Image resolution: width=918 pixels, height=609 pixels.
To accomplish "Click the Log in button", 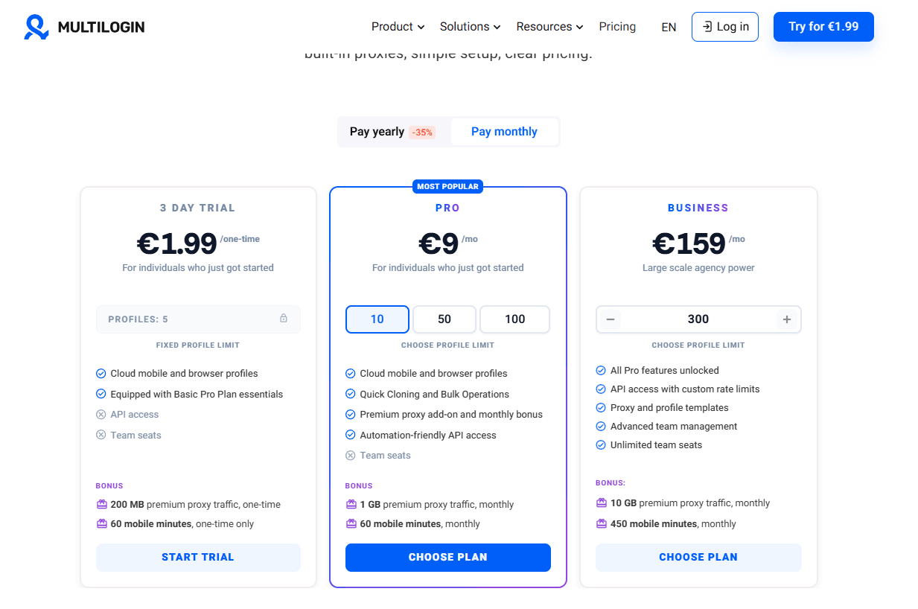I will tap(724, 27).
